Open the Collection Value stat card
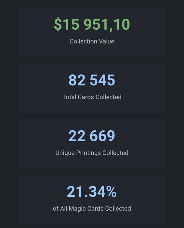This screenshot has width=184, height=228. click(92, 32)
